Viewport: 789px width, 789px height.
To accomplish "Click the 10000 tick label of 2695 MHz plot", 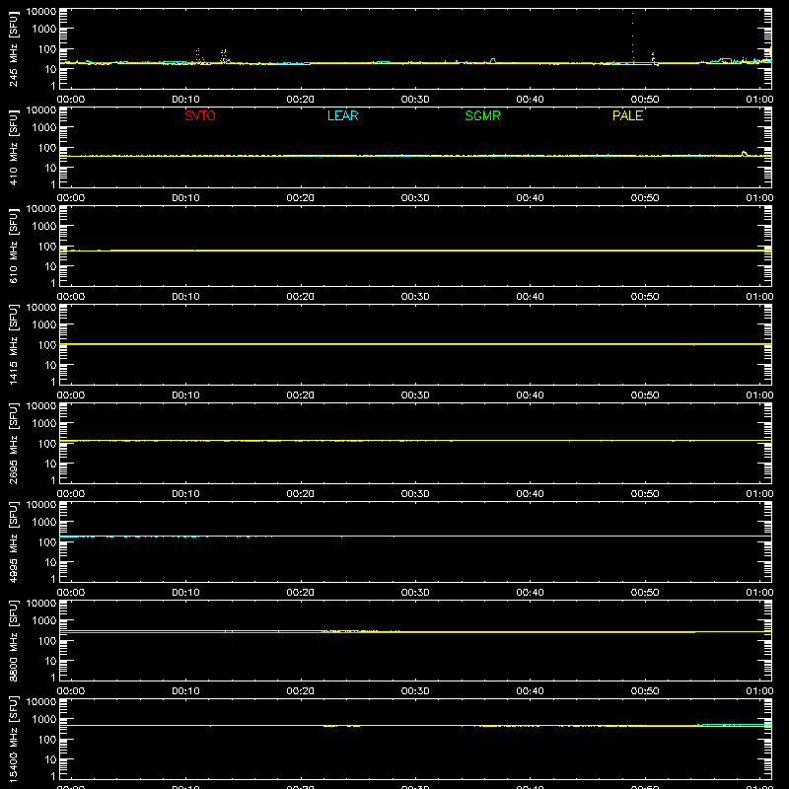I will click(x=41, y=406).
